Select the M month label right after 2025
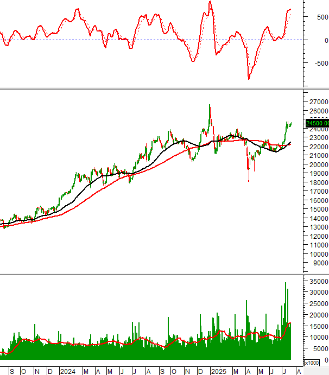The height and width of the screenshot is (375, 329). 236,371
